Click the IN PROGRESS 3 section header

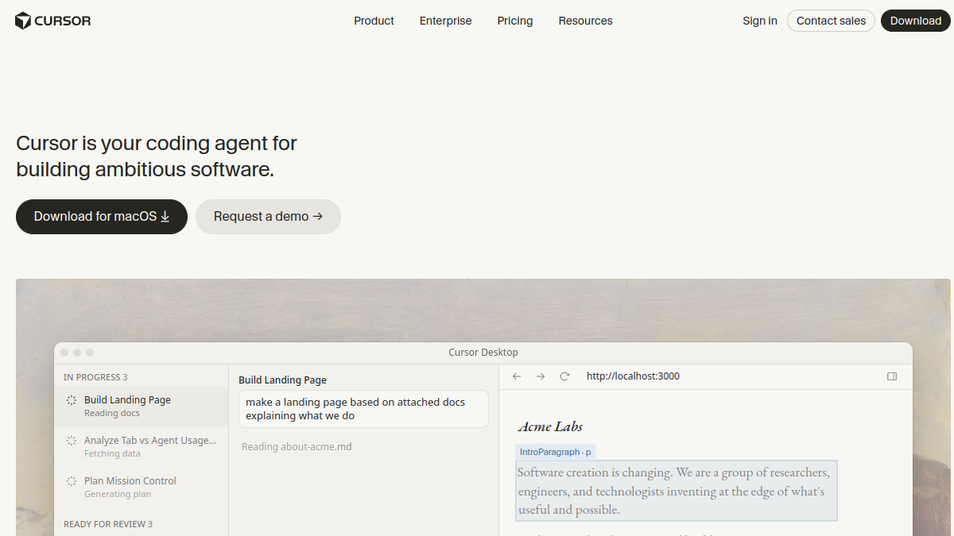[95, 377]
